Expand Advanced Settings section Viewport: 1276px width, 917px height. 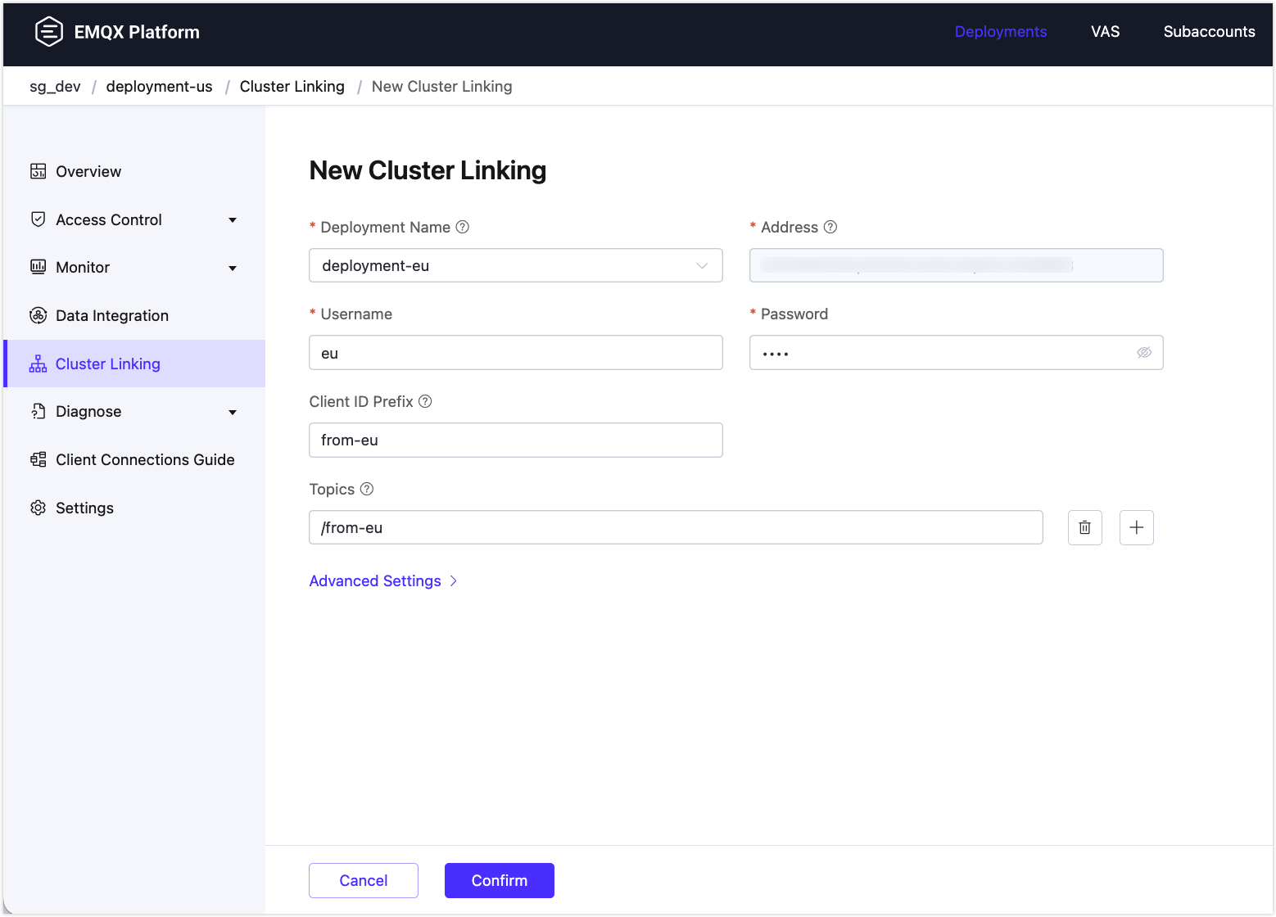point(383,580)
